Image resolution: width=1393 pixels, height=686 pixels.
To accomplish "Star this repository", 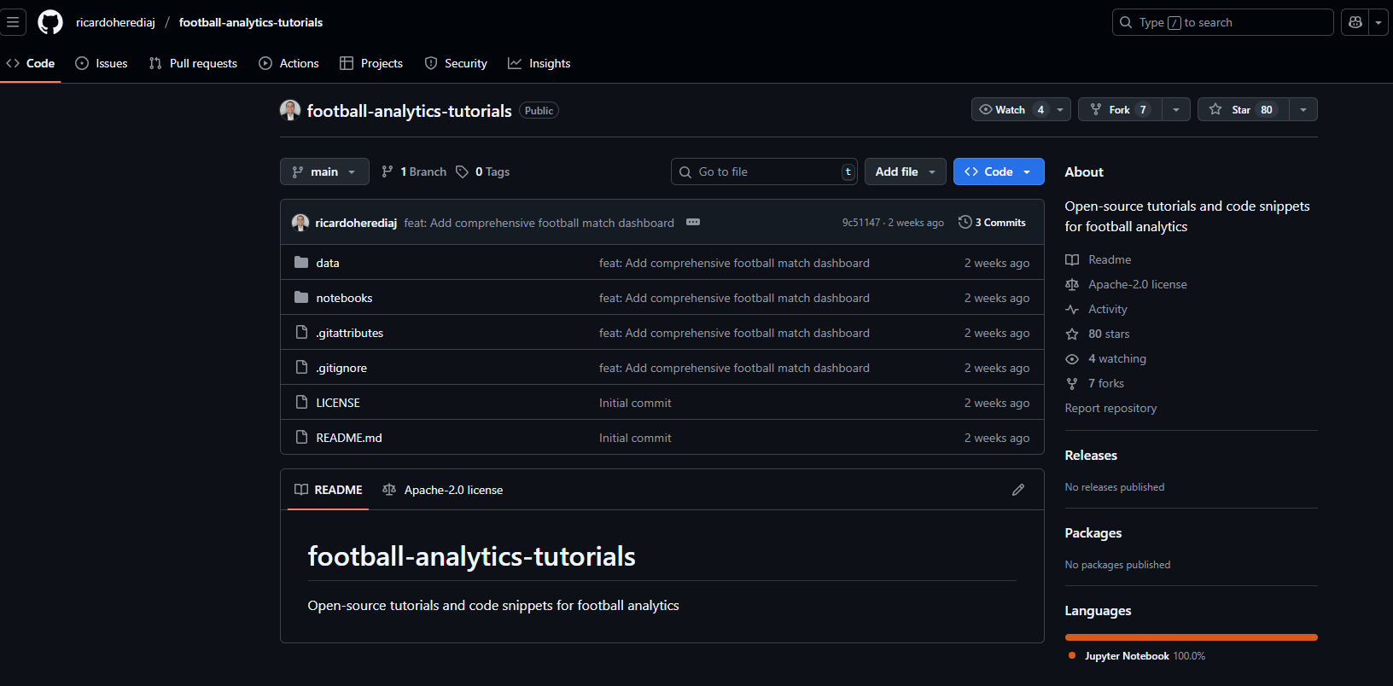I will coord(1243,109).
